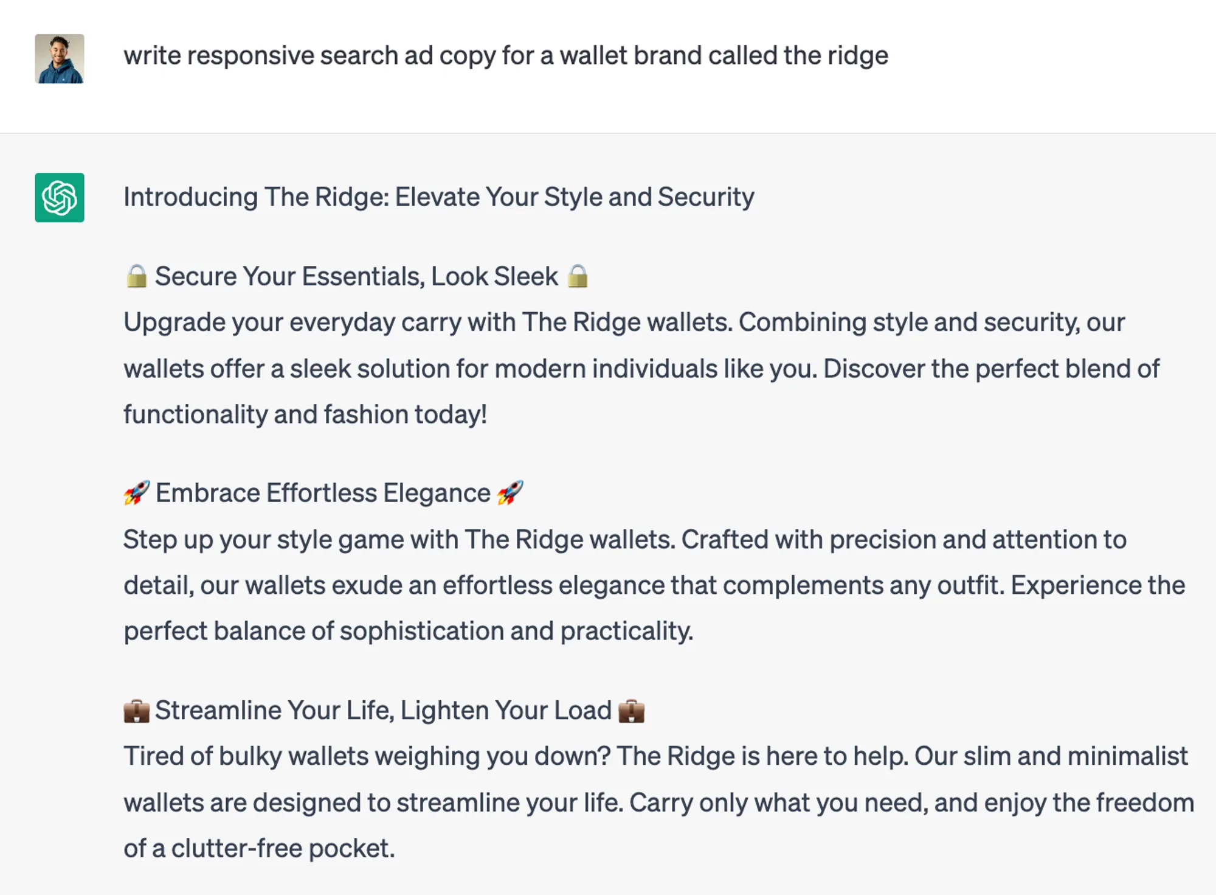Click the user prompt about responsive search ad copy
Image resolution: width=1216 pixels, height=895 pixels.
506,56
